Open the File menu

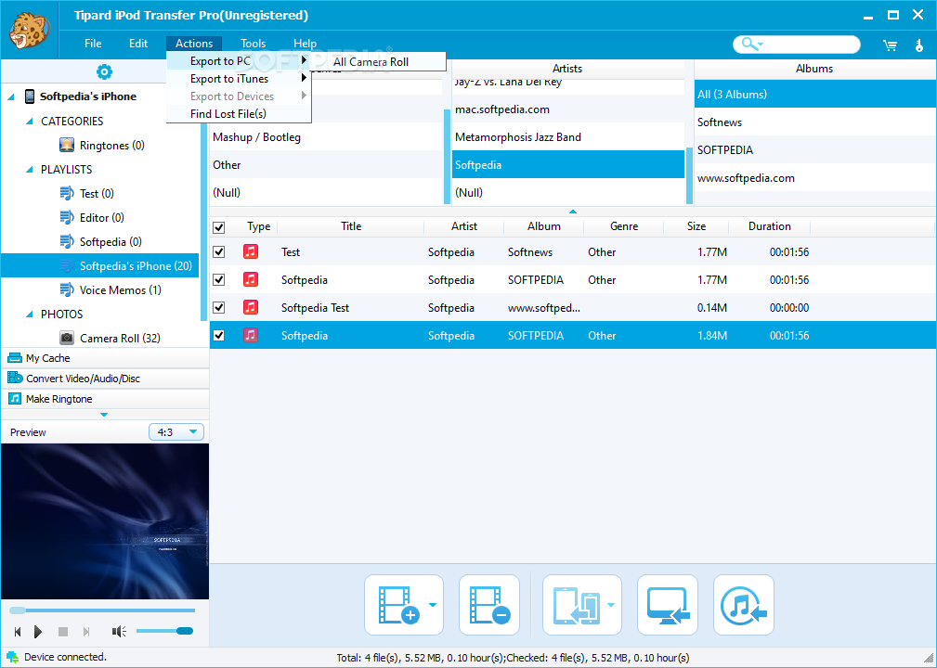coord(93,43)
